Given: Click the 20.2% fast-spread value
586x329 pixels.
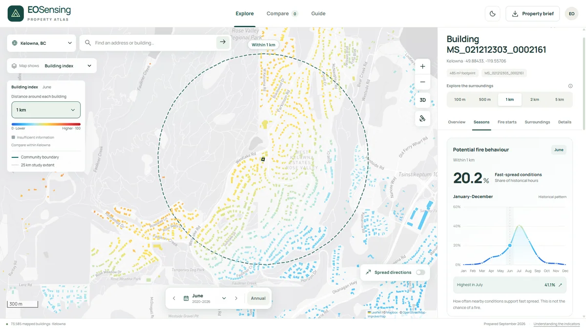Looking at the screenshot, I should tap(471, 178).
